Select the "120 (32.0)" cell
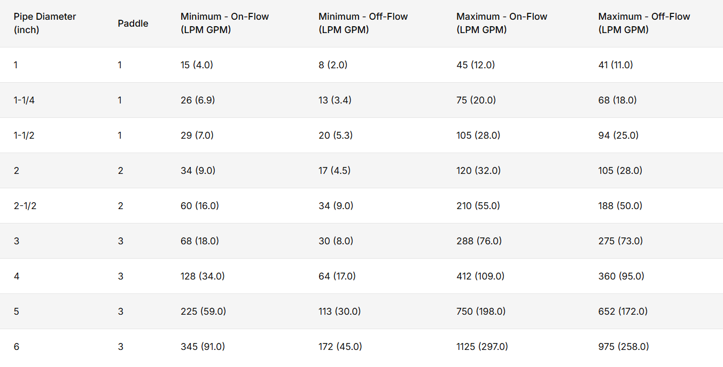 (478, 171)
